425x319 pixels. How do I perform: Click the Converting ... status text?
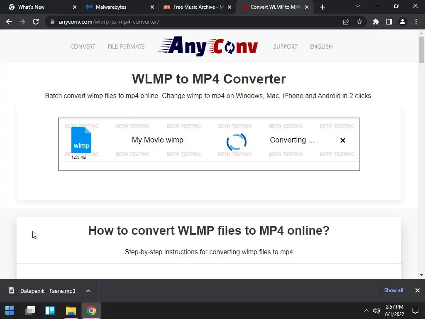[x=292, y=140]
